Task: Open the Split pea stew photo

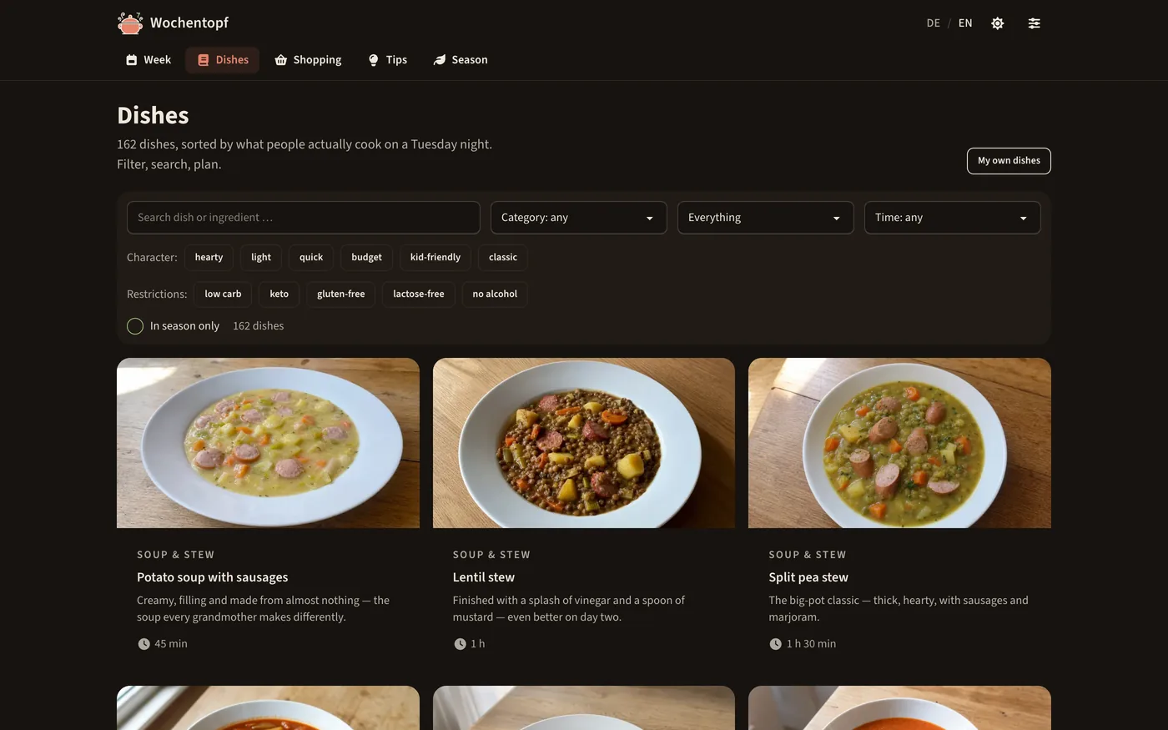Action: click(x=899, y=443)
